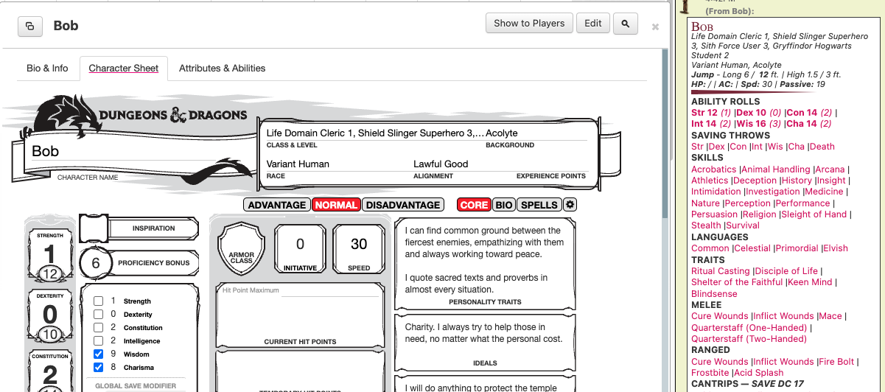Roll Perception skill from chat

(x=747, y=203)
